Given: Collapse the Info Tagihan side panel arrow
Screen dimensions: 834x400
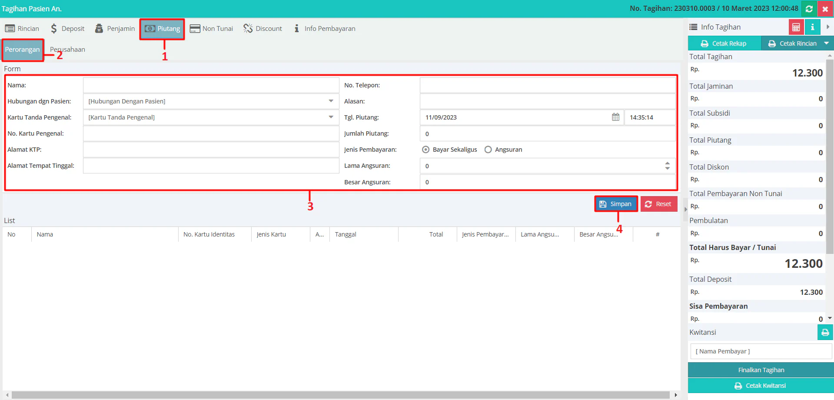Looking at the screenshot, I should (685, 209).
